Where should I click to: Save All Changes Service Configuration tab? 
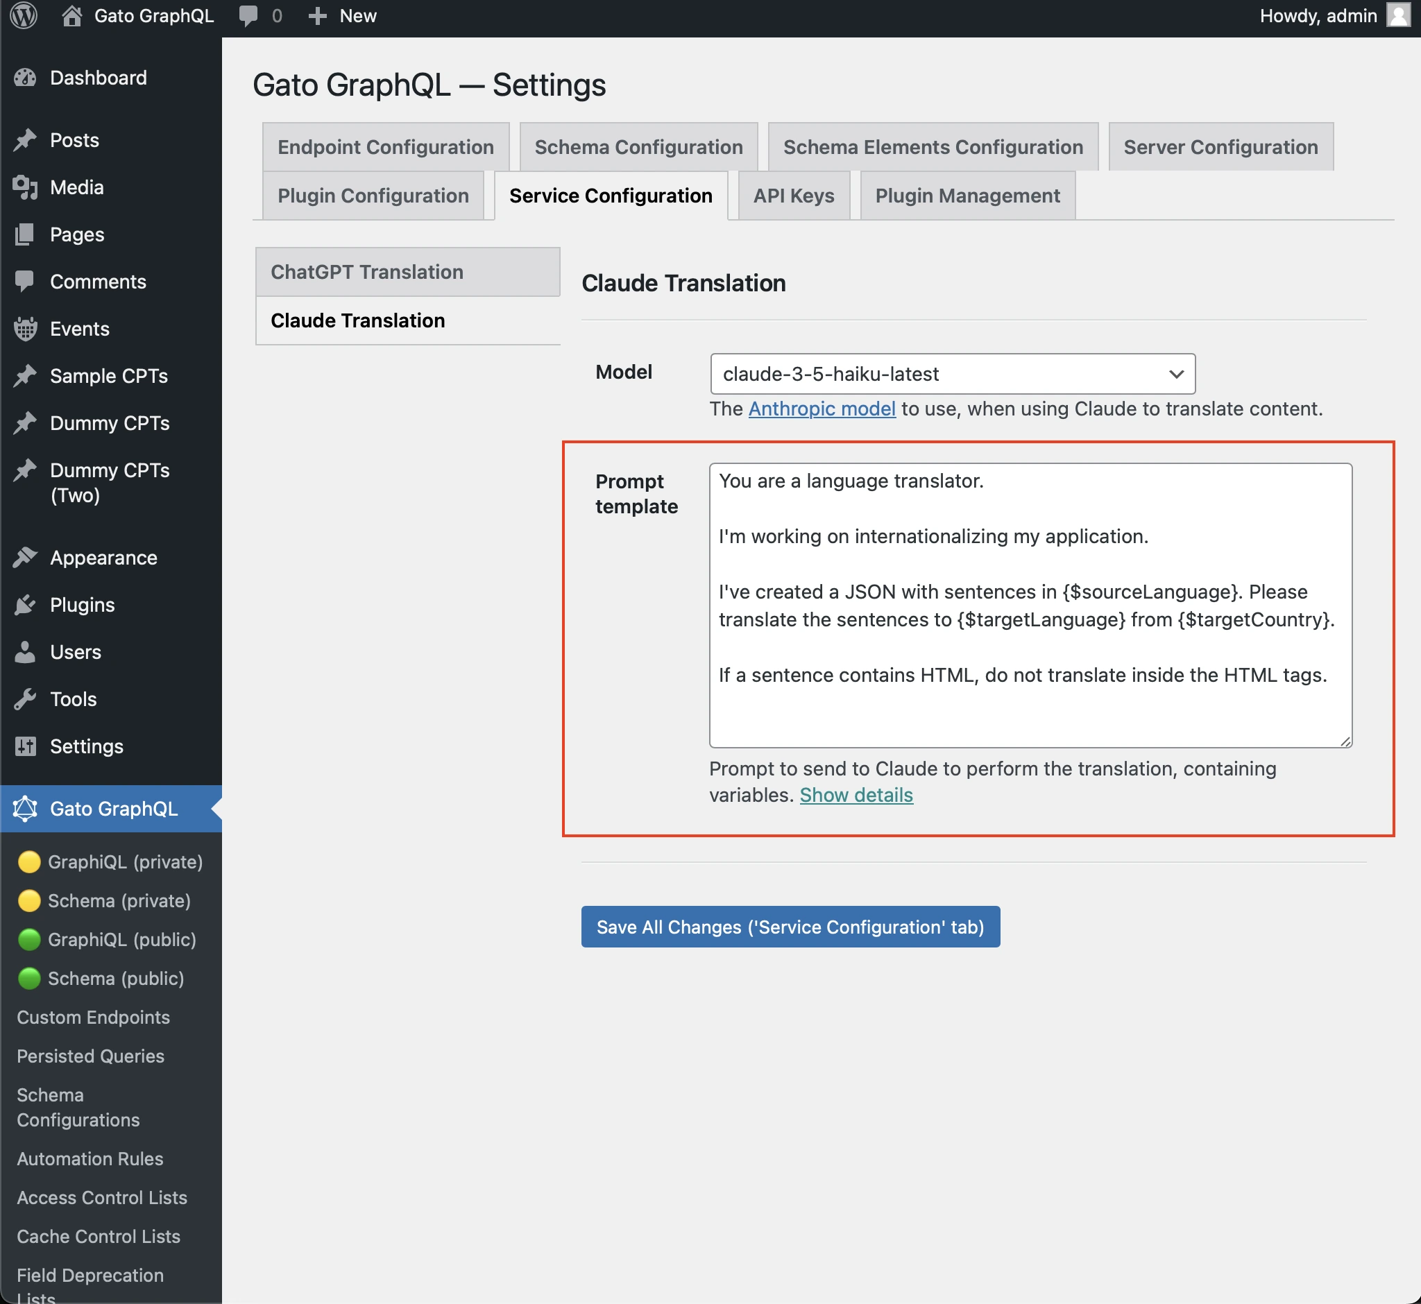point(791,925)
